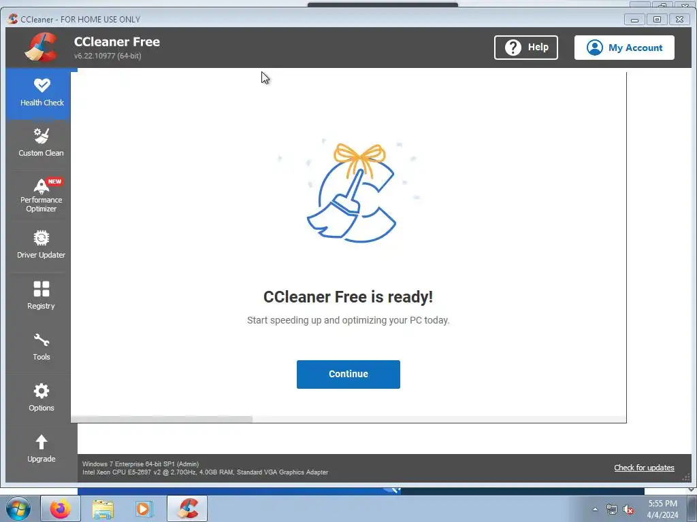Open the Tools section
Viewport: 697px width, 522px height.
pos(41,346)
